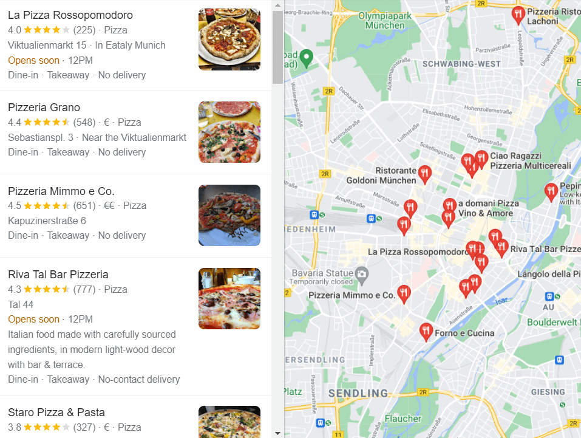Click the AU train station icon
This screenshot has height=438, width=581.
pyautogui.click(x=549, y=296)
